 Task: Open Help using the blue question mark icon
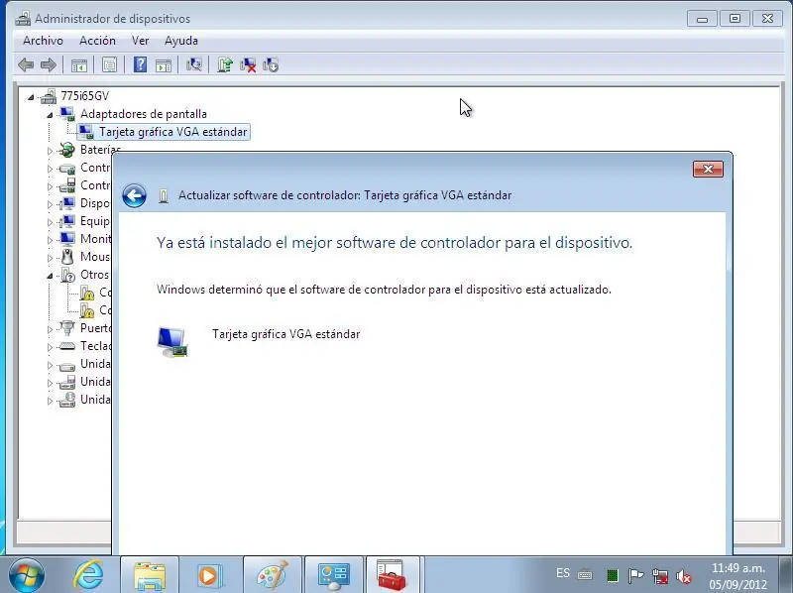coord(139,64)
